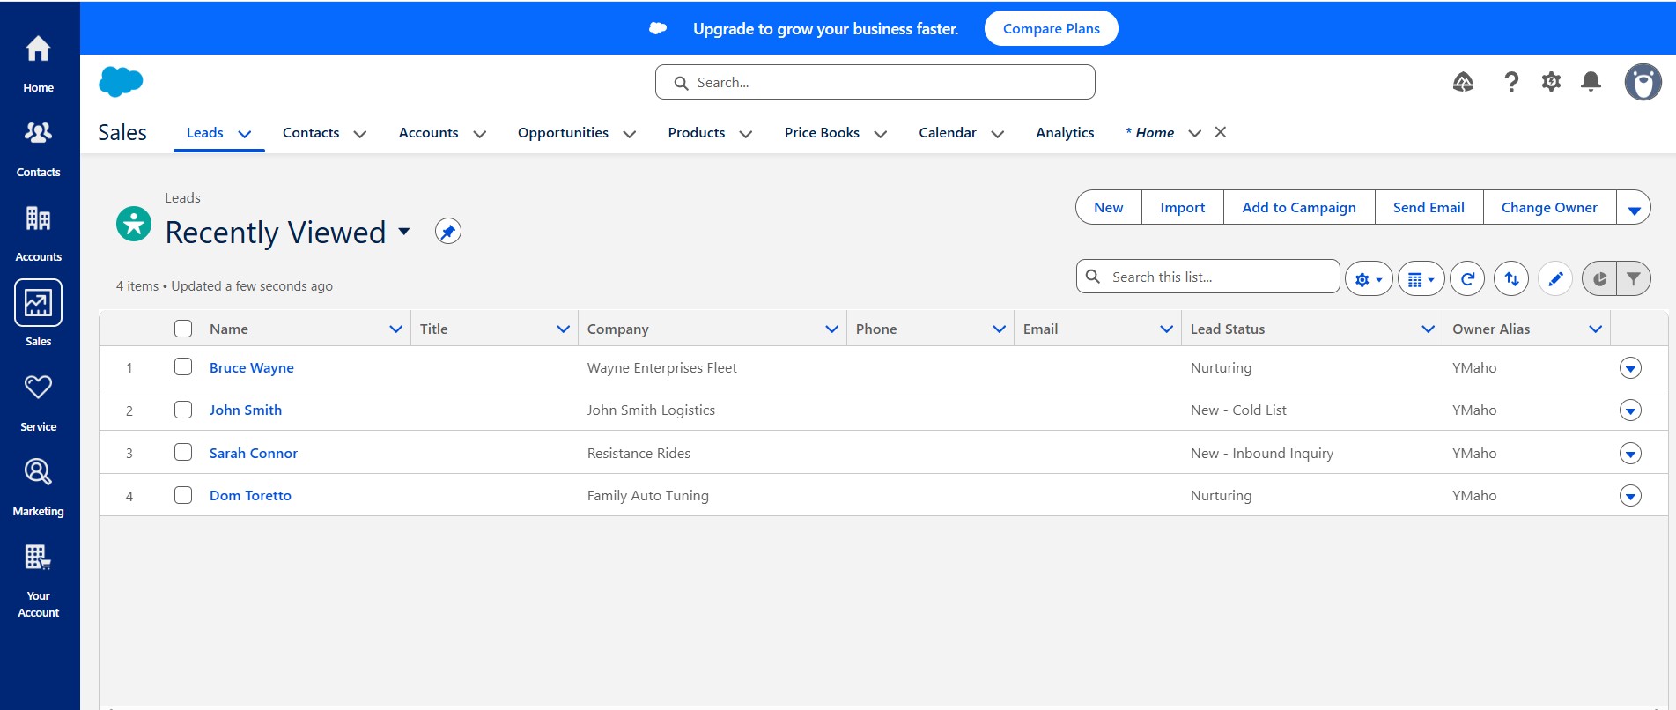The width and height of the screenshot is (1676, 710).
Task: Open Lead Status column menu
Action: tap(1428, 329)
